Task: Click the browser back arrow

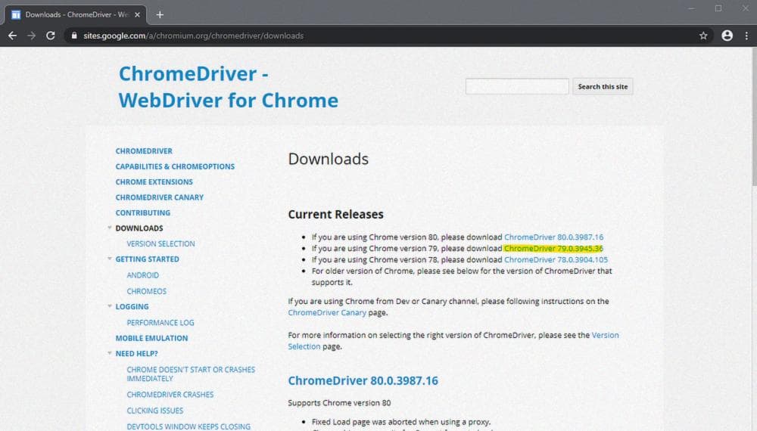Action: [13, 36]
